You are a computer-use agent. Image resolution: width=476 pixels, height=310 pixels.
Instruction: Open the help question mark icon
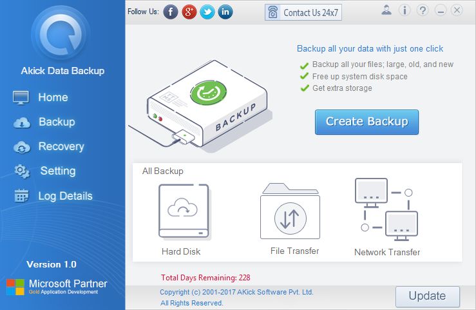point(423,10)
